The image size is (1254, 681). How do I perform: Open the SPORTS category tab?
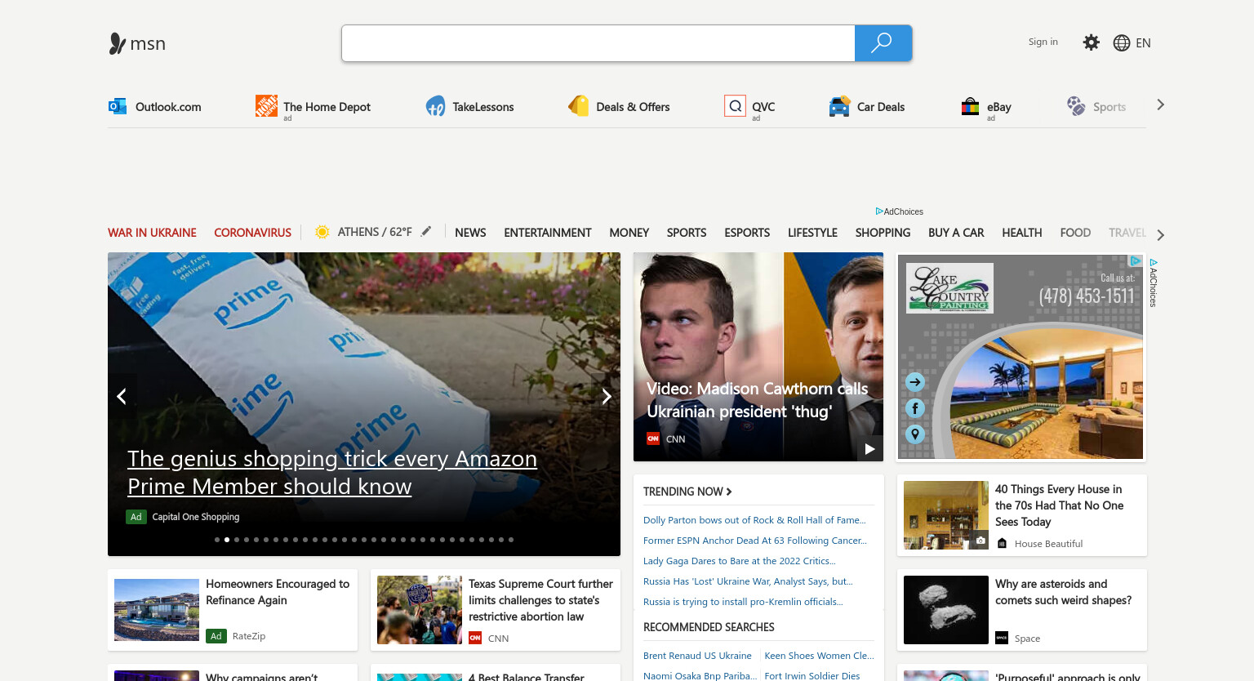click(x=687, y=233)
